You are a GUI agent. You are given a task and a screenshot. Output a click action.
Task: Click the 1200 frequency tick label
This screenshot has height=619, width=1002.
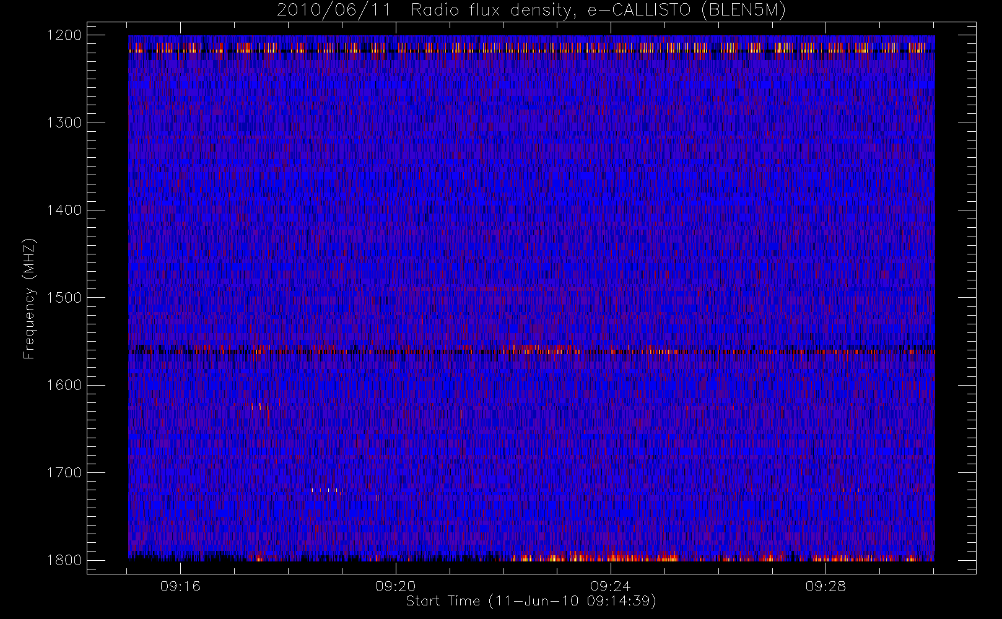click(x=64, y=35)
